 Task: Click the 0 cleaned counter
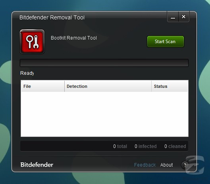(175, 146)
